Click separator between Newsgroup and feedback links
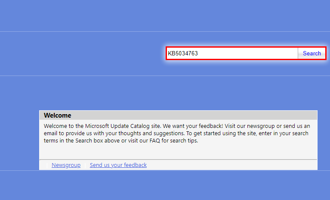Screen dimensions: 330x200 (85, 165)
